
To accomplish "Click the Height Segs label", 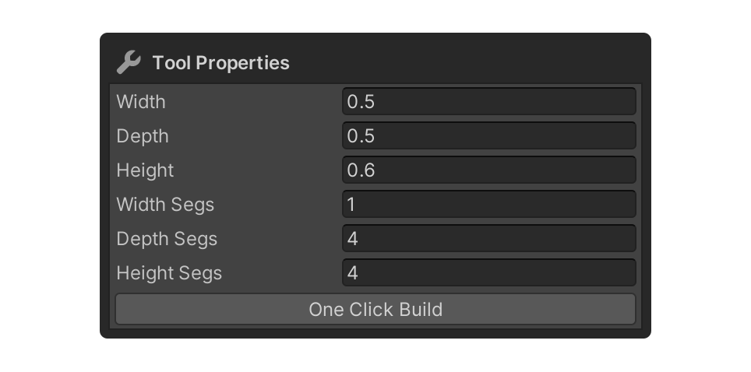I will [169, 273].
